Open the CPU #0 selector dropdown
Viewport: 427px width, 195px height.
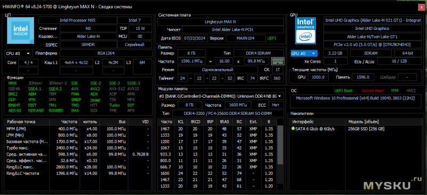click(x=19, y=53)
